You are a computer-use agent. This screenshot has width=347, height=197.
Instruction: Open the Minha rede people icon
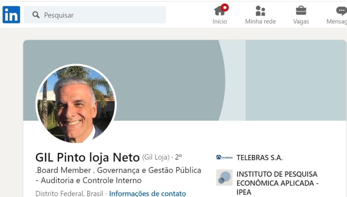click(260, 10)
